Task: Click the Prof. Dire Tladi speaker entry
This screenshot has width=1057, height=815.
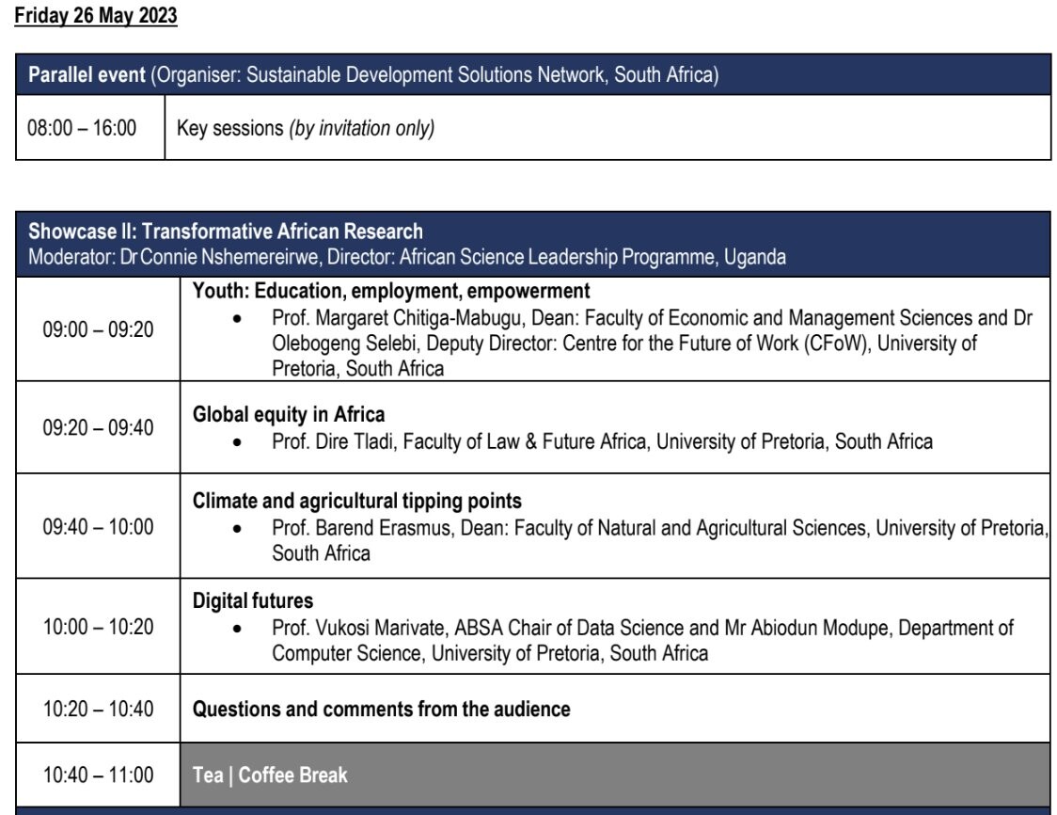Action: tap(602, 440)
